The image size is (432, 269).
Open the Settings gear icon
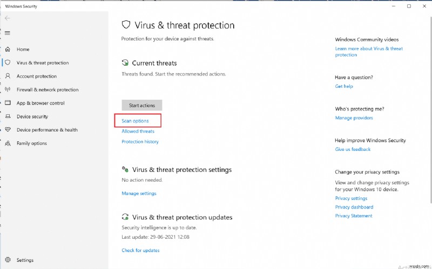(8, 260)
